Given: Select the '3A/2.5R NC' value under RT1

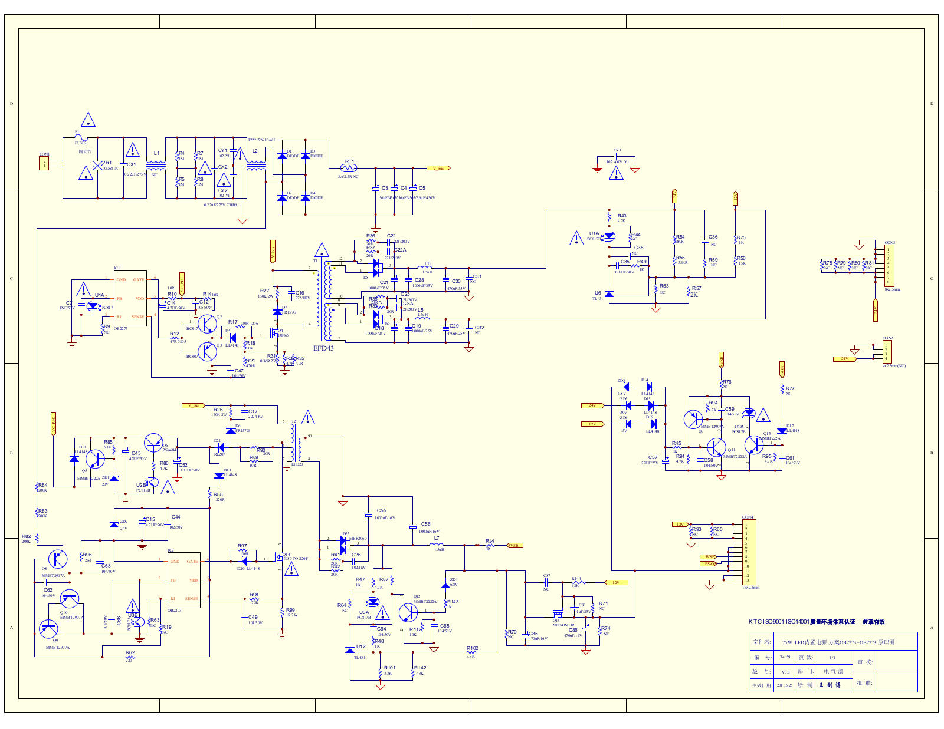Looking at the screenshot, I should click(348, 177).
